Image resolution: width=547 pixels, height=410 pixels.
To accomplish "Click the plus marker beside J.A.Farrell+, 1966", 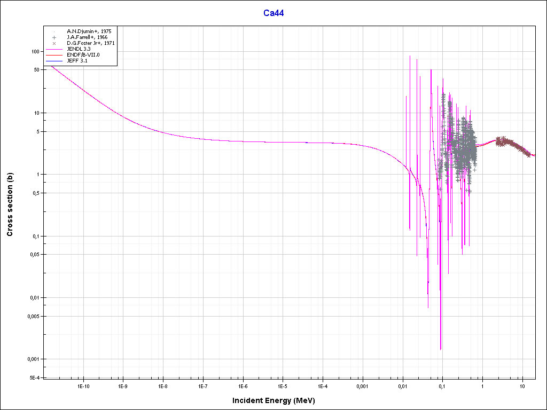I will [54, 37].
